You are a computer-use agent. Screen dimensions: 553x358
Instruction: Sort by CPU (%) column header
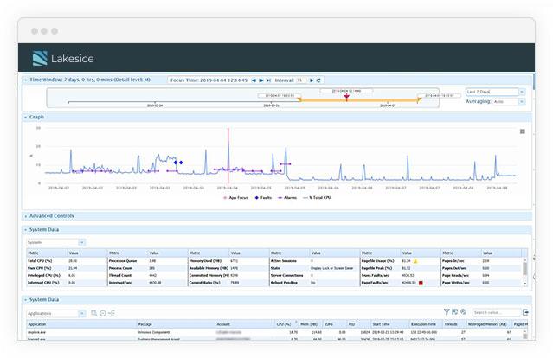[286, 324]
